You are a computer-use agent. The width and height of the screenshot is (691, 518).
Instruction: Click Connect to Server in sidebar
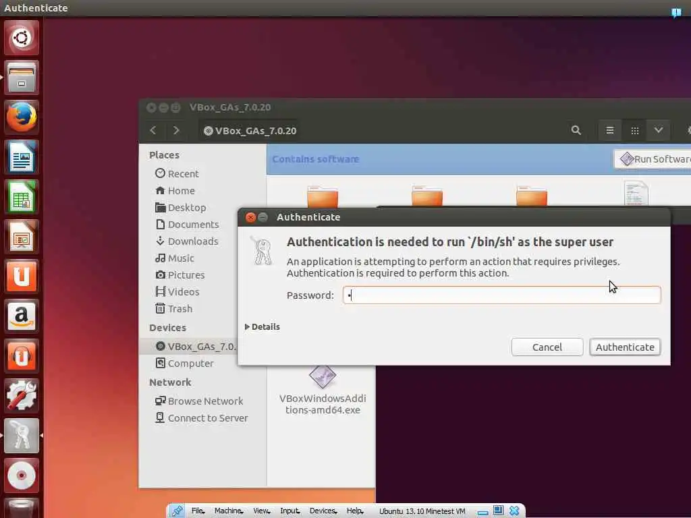[201, 418]
